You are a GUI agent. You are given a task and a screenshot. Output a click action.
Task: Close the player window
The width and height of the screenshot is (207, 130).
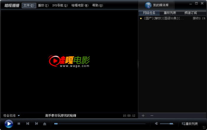(x=202, y=3)
